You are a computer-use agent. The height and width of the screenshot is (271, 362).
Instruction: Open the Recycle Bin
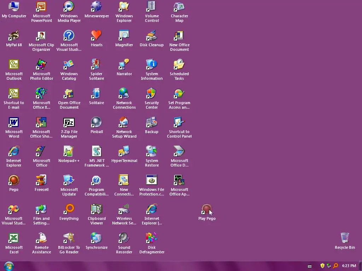345,238
